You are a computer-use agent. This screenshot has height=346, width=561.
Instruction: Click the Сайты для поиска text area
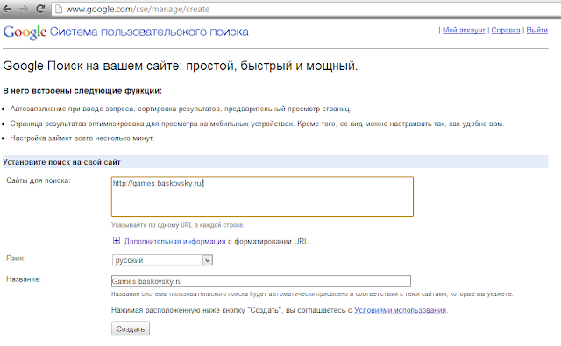coord(262,196)
